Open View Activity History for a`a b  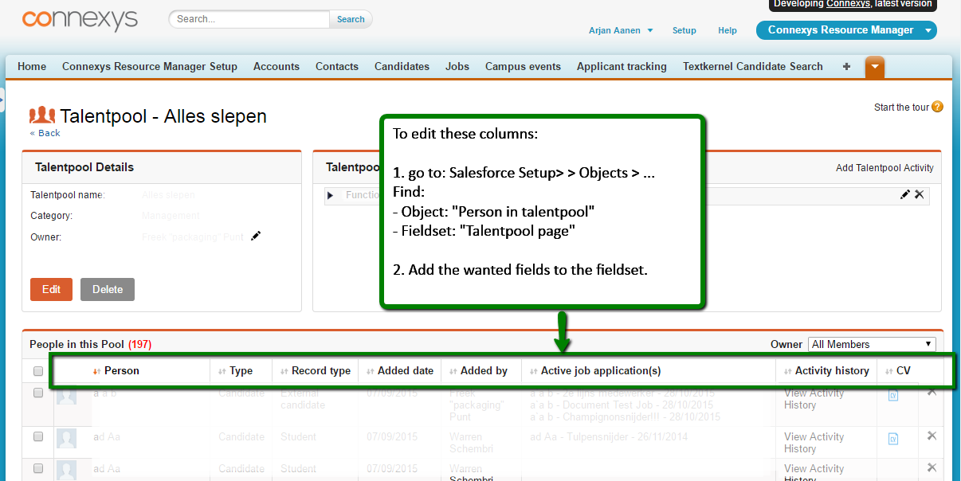point(814,399)
